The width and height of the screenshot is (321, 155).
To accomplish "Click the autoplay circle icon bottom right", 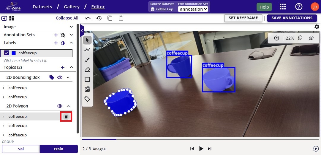I will pos(316,149).
